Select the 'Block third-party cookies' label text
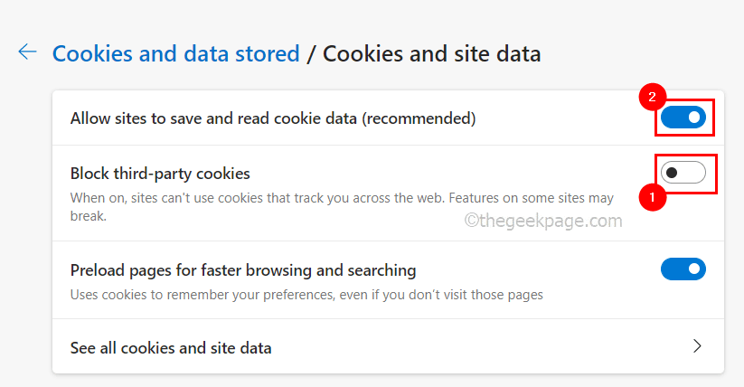The height and width of the screenshot is (387, 744). pyautogui.click(x=160, y=174)
